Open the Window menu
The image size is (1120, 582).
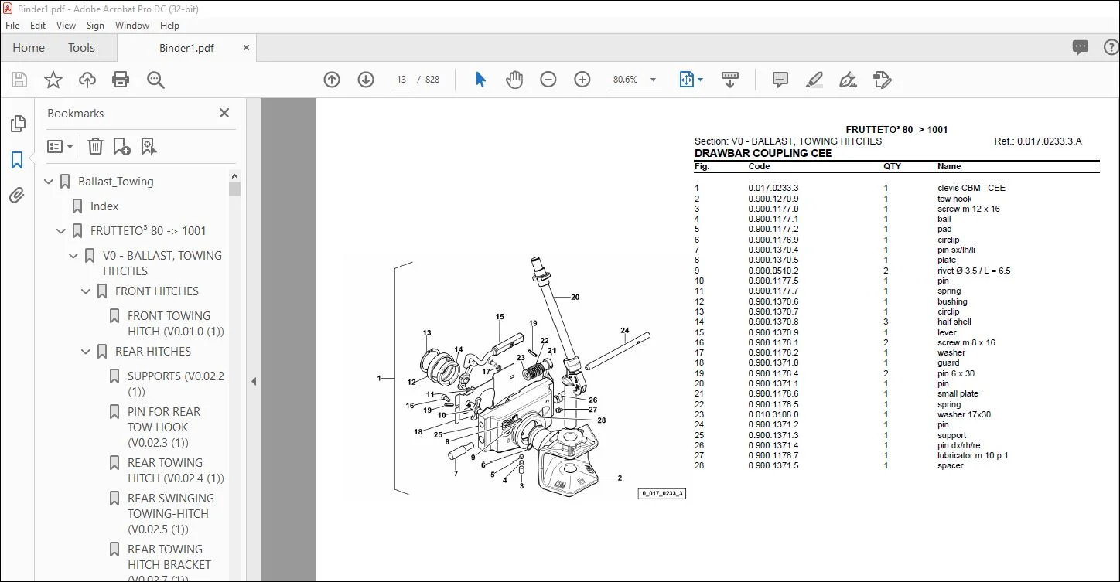[132, 26]
